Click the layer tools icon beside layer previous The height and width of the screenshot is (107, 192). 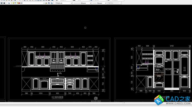52,3
